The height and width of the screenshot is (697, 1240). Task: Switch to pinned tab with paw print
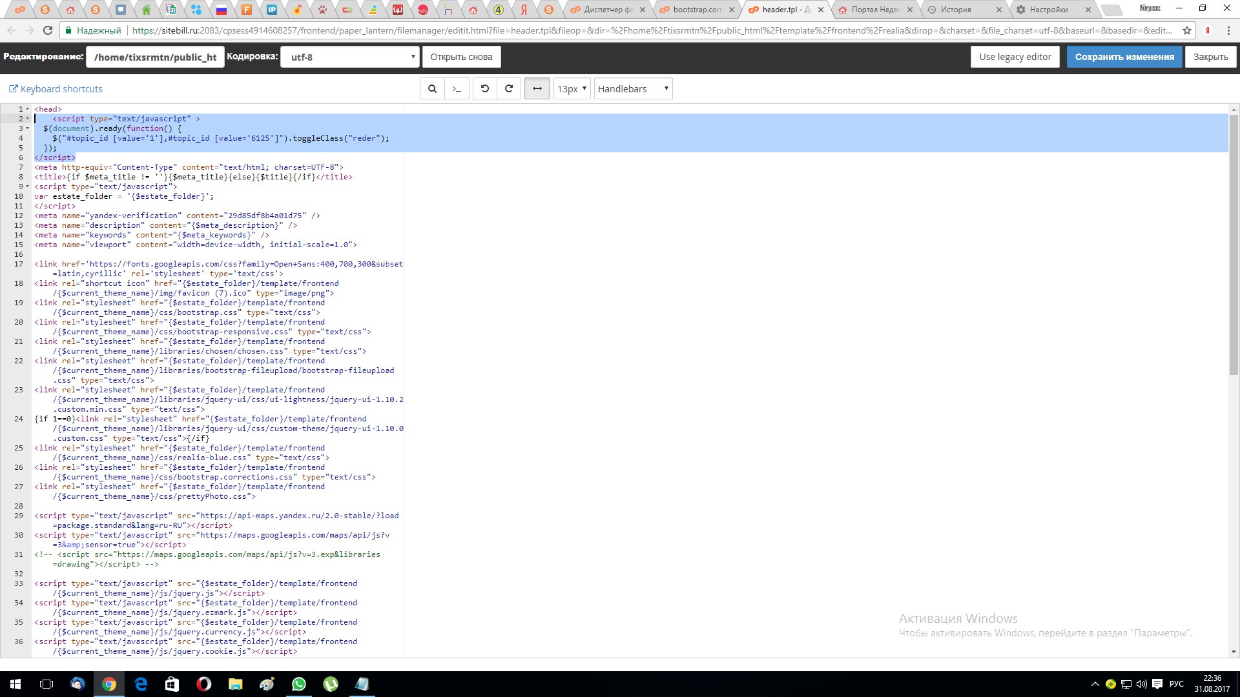click(x=322, y=10)
